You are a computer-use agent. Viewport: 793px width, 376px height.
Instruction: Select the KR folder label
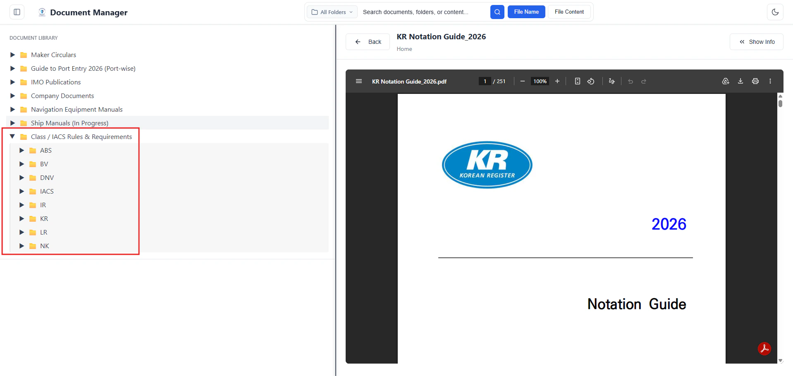coord(44,219)
